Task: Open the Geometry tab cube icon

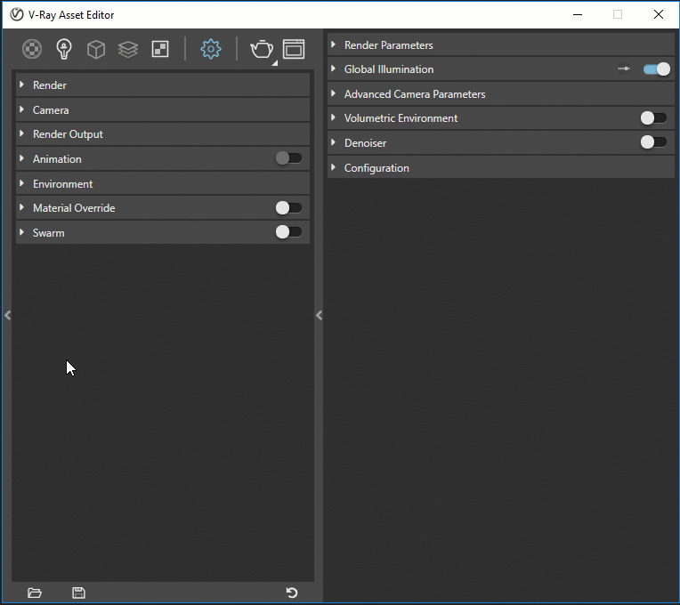Action: pyautogui.click(x=96, y=49)
